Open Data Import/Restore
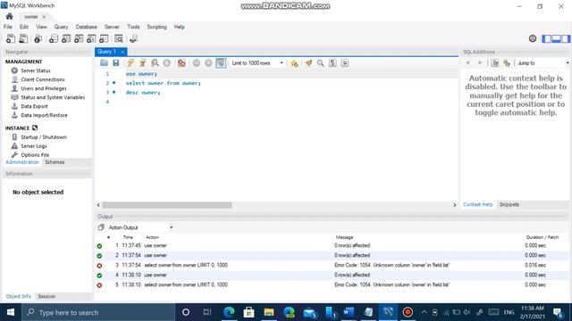This screenshot has width=572, height=321. 44,115
